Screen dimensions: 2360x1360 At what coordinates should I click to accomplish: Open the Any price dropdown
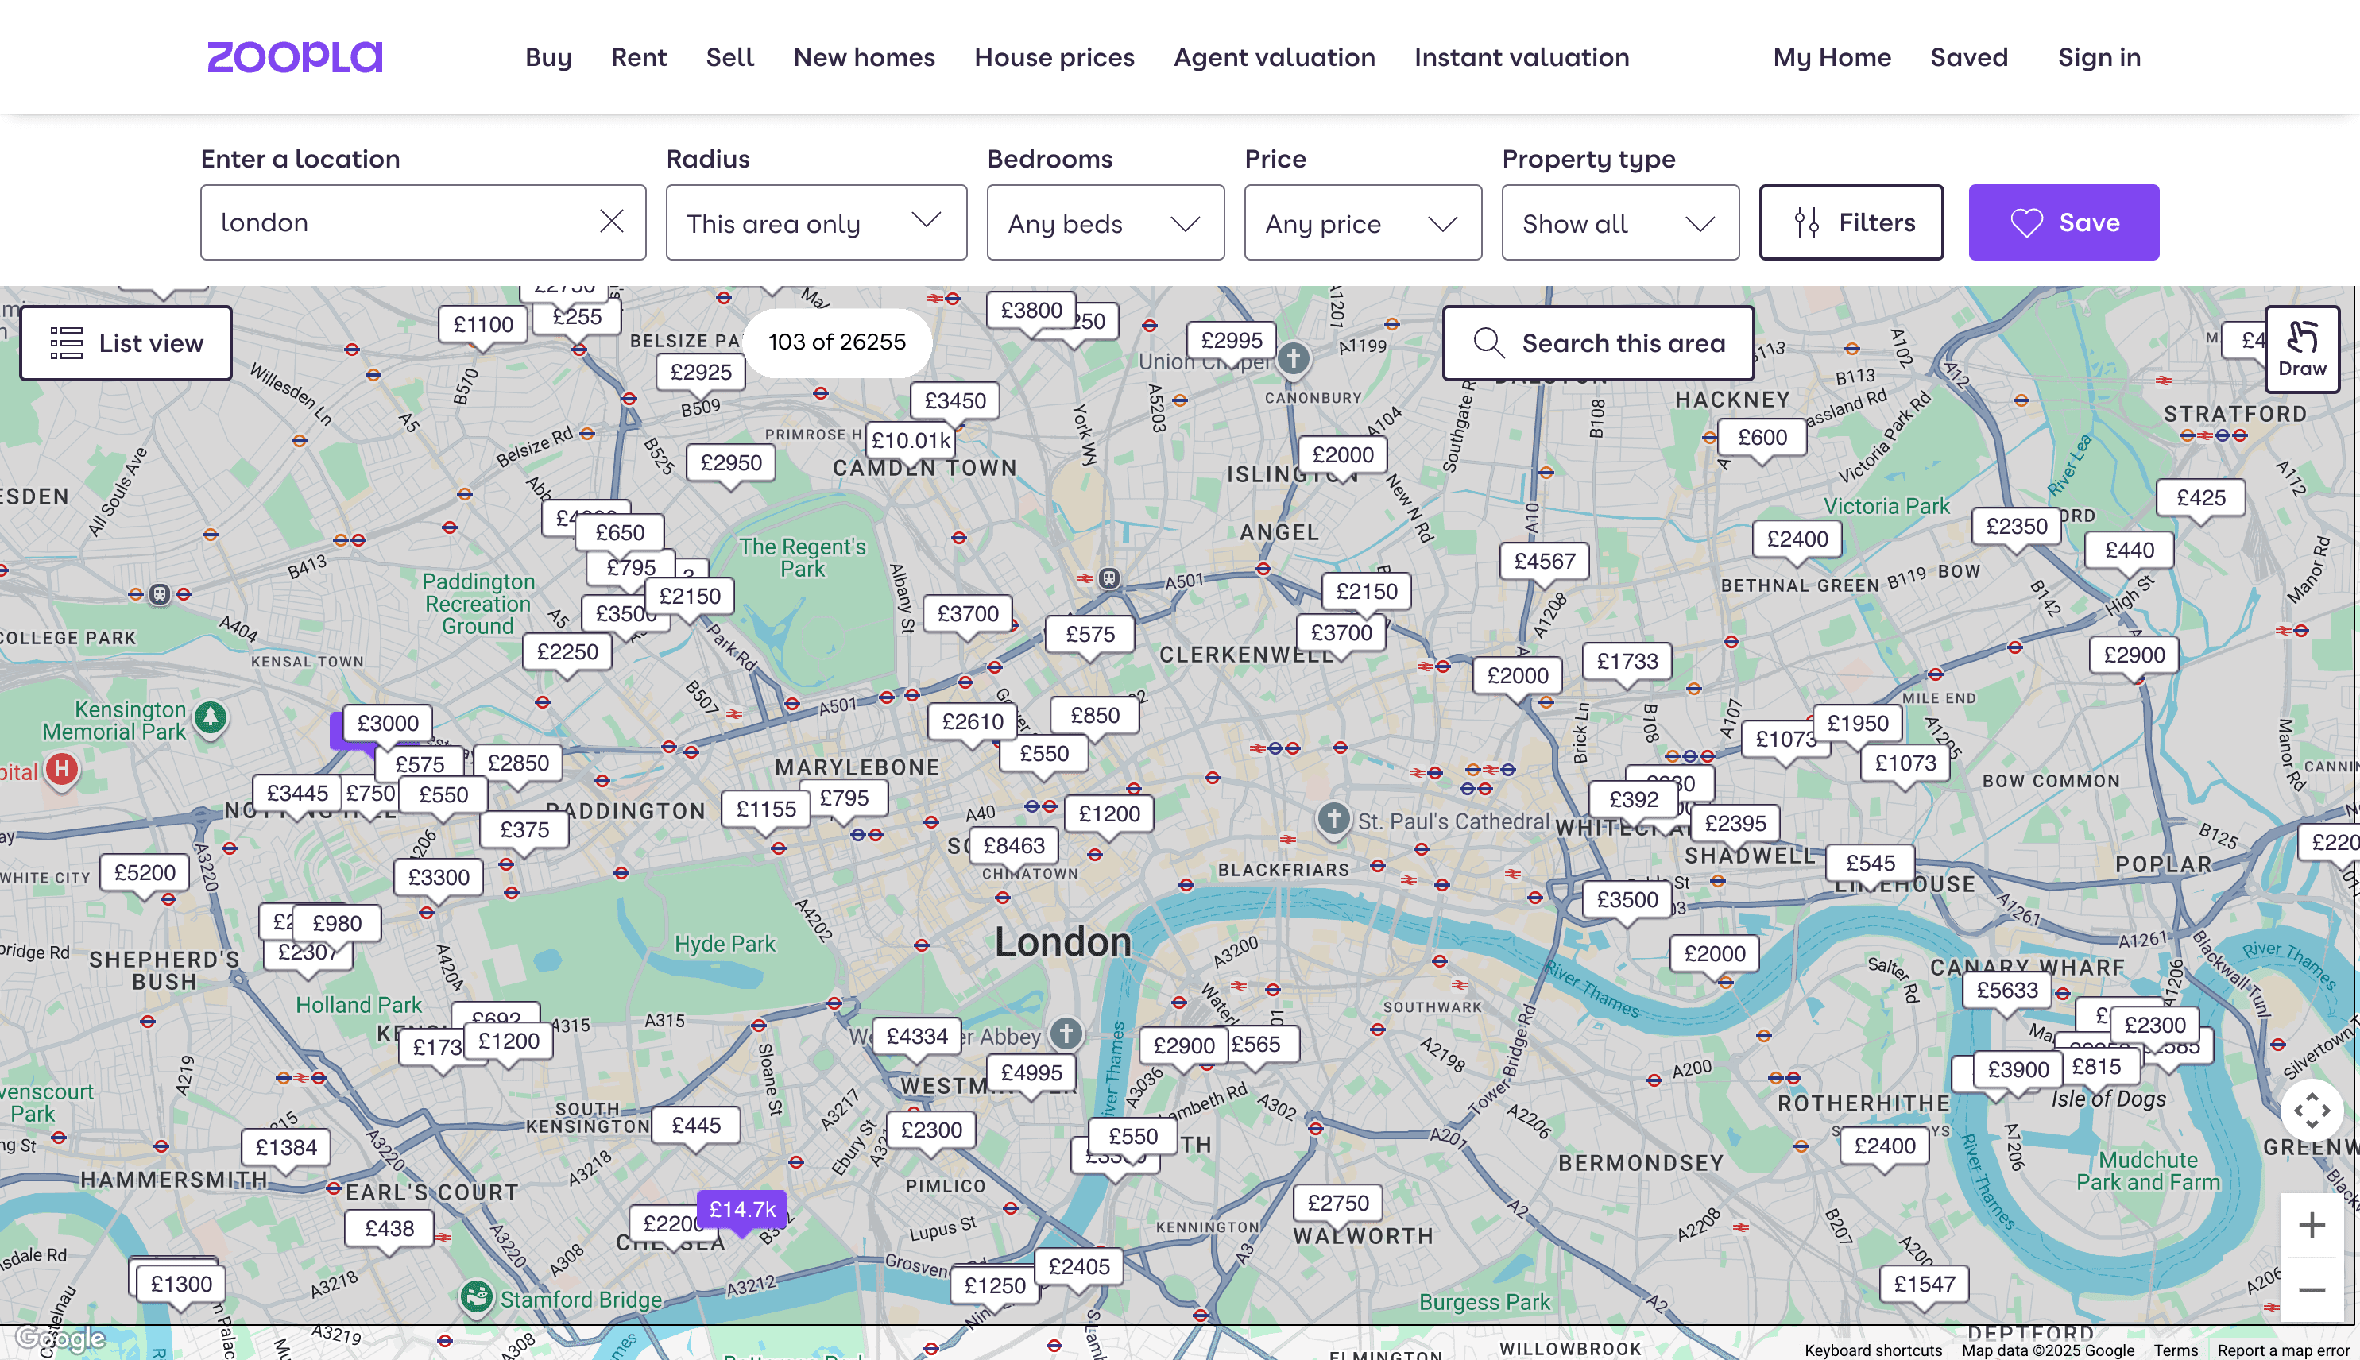pyautogui.click(x=1362, y=222)
